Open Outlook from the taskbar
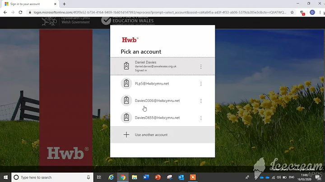 pyautogui.click(x=181, y=177)
